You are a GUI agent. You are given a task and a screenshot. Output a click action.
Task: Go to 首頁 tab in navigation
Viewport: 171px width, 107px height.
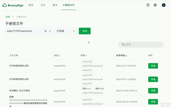pos(31,5)
